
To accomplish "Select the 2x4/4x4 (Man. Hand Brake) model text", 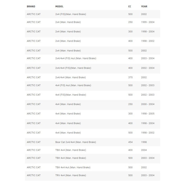I will (70, 77).
